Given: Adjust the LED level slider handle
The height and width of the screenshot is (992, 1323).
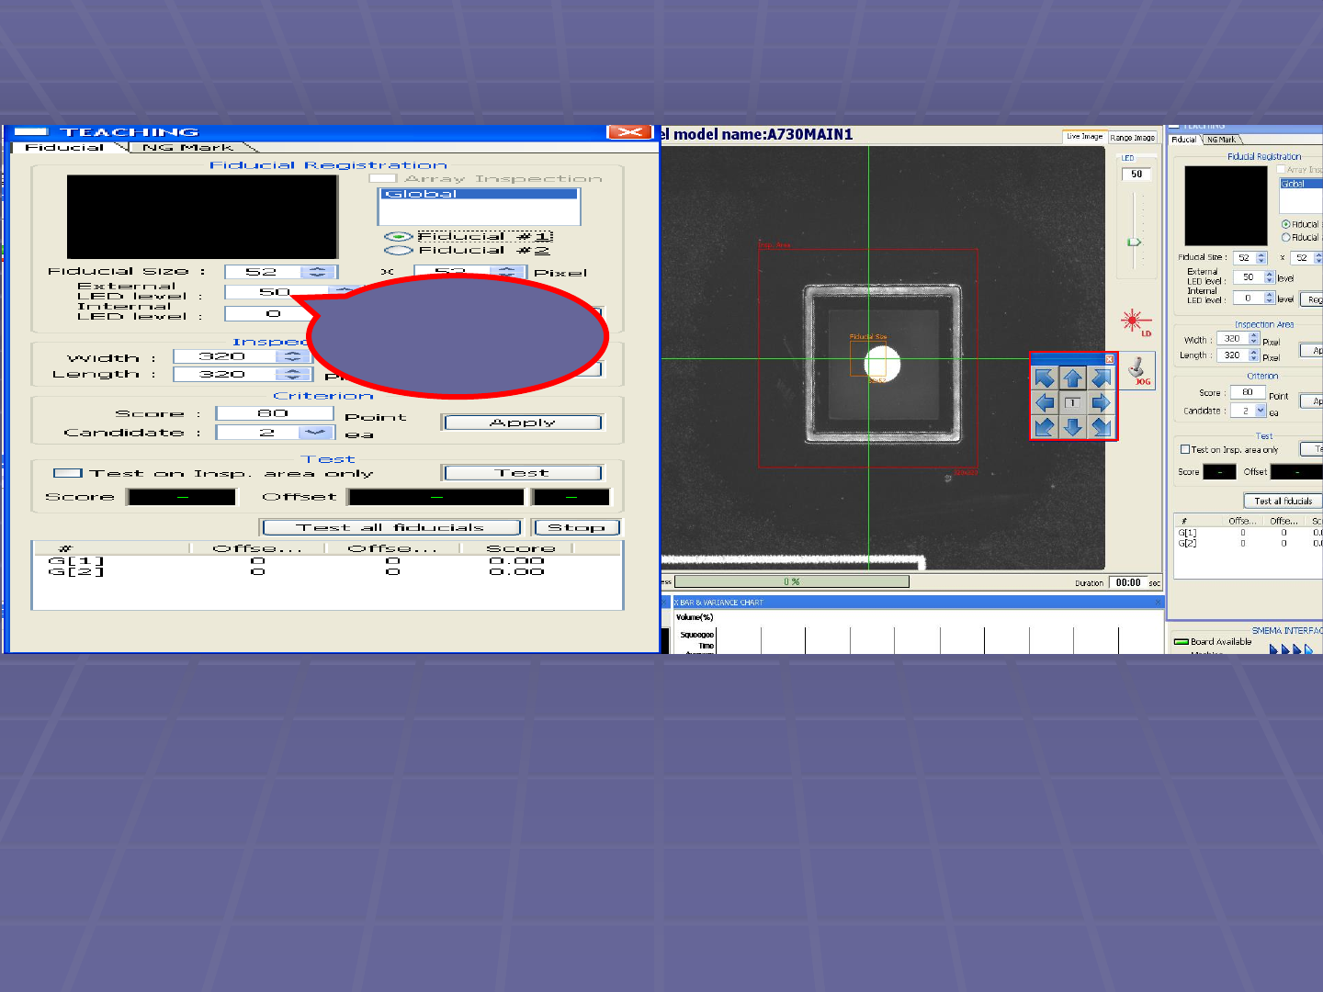Looking at the screenshot, I should click(x=1134, y=242).
